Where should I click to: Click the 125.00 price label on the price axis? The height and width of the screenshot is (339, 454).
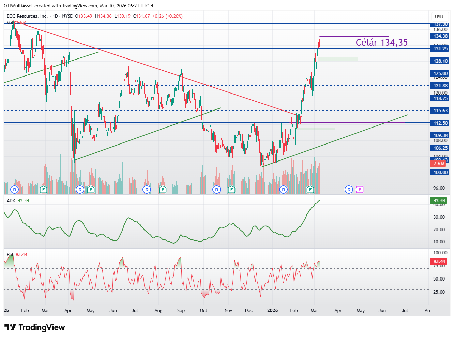[440, 73]
